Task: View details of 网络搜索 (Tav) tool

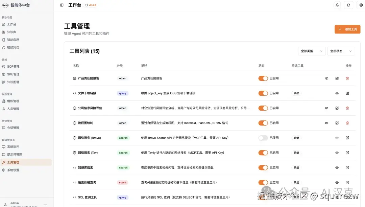Action: pyautogui.click(x=337, y=153)
